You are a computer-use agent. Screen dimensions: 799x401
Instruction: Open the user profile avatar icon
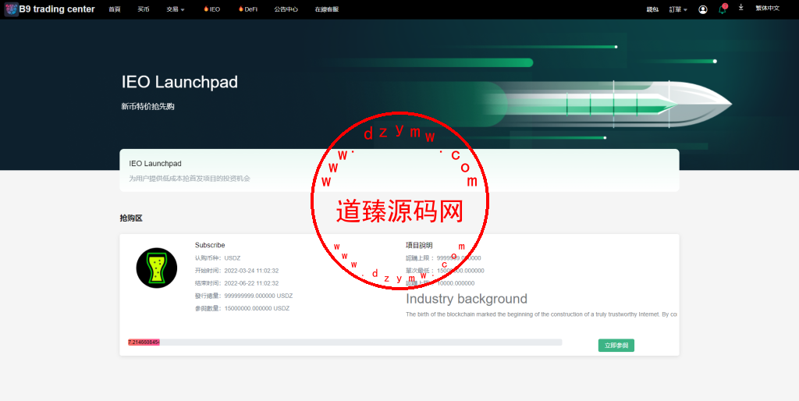703,9
